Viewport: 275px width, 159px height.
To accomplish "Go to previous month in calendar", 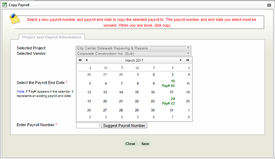I will (86, 60).
